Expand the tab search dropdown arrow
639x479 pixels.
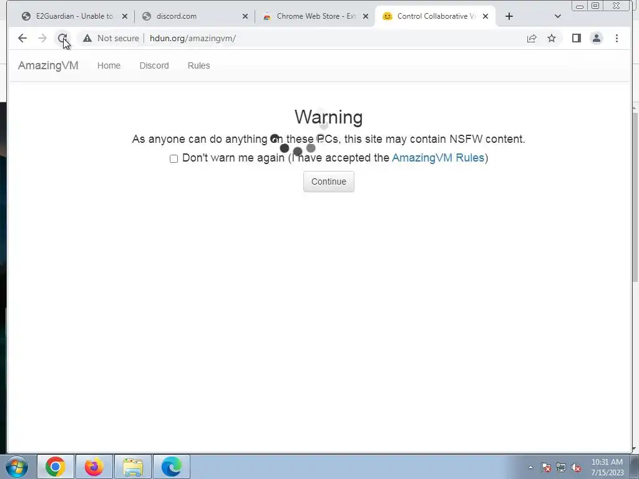click(558, 16)
